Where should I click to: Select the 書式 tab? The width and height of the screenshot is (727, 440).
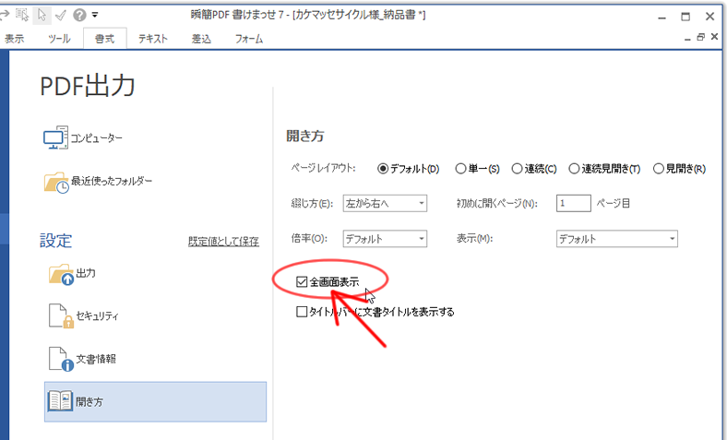[x=105, y=39]
